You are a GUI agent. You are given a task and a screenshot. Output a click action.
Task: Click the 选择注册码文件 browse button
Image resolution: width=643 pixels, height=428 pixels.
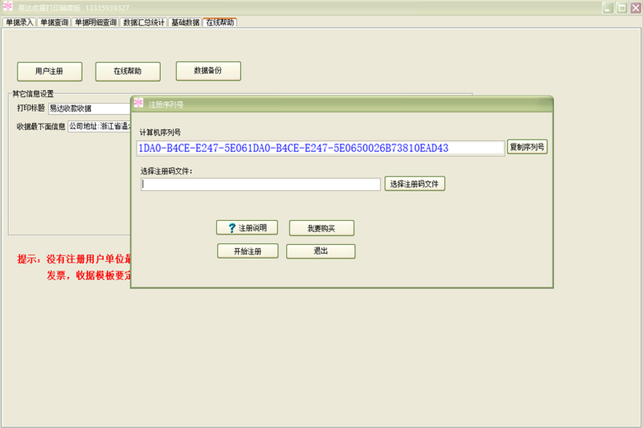click(x=415, y=184)
